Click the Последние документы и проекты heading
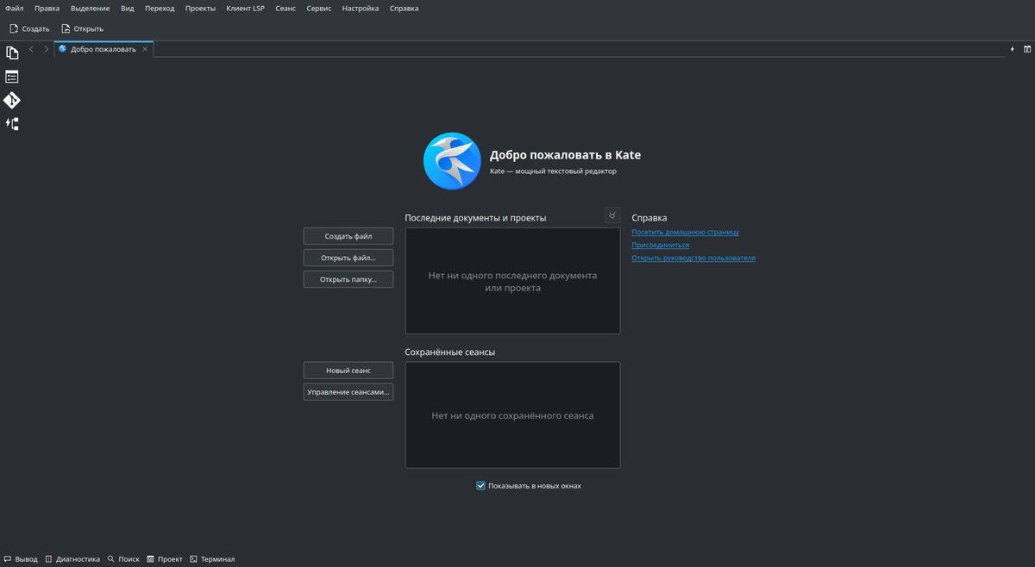The height and width of the screenshot is (567, 1035). coord(475,218)
